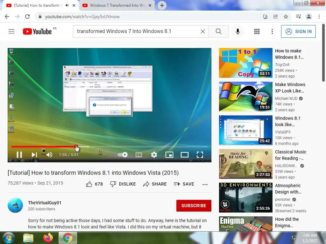Open a new browser tab

pos(162,5)
